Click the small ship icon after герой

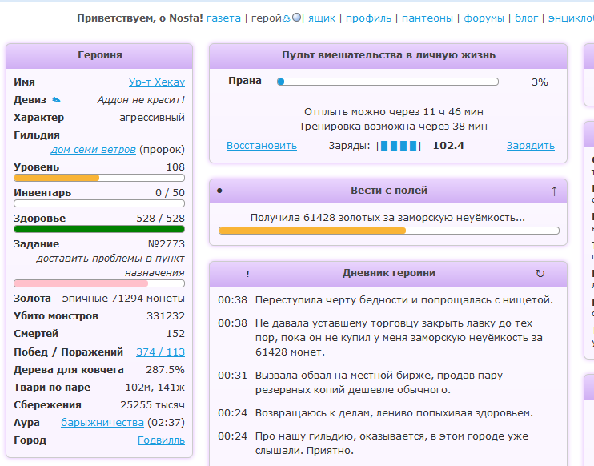click(x=286, y=18)
